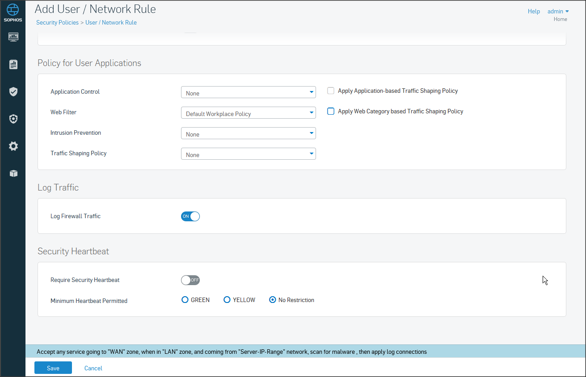Toggle Log Firewall Traffic switch off
Viewport: 586px width, 377px height.
point(190,216)
